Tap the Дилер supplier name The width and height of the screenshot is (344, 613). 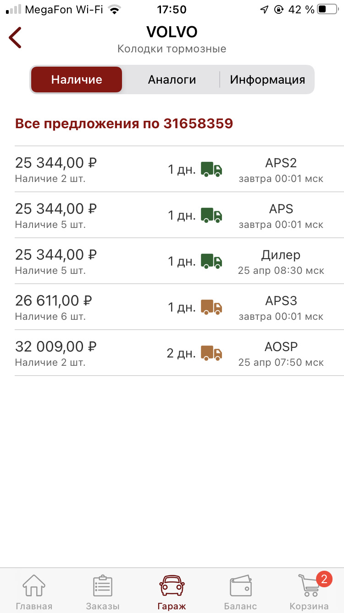click(281, 255)
